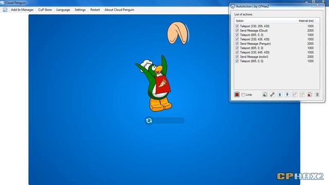Select the 'Teleport (330, 209, 430)' row text
329x185 pixels.
click(x=254, y=26)
